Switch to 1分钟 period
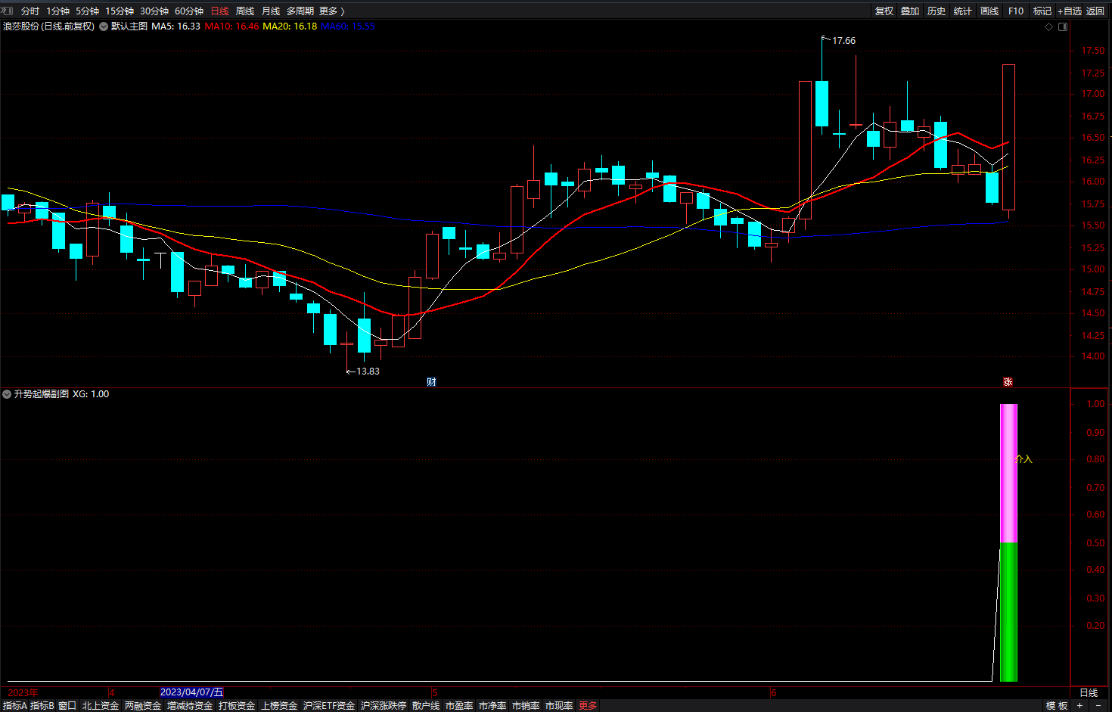1112x712 pixels. [57, 11]
